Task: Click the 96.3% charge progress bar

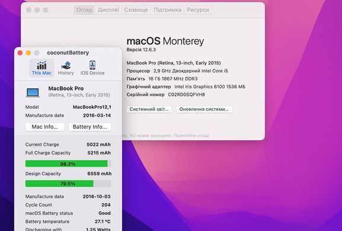Action: click(x=68, y=163)
